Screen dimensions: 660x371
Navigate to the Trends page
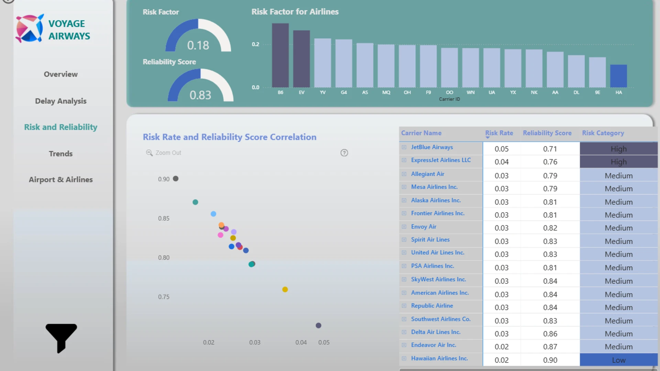[x=61, y=154]
